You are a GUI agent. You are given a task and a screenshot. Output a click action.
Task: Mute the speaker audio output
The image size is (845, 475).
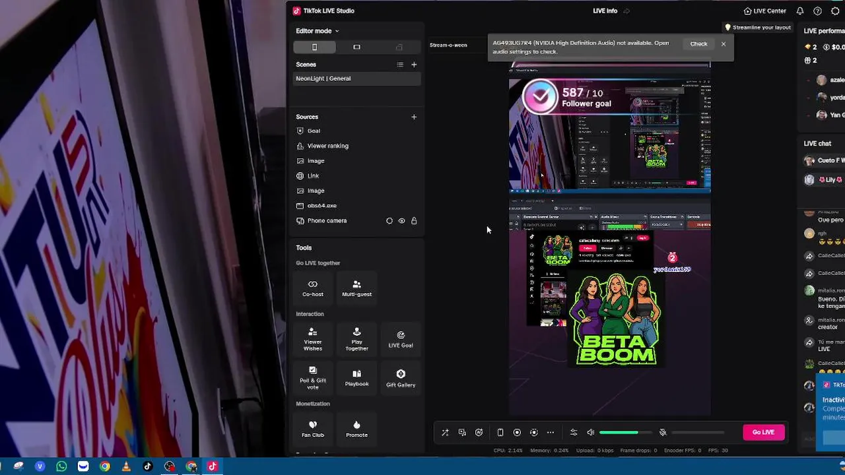(591, 433)
